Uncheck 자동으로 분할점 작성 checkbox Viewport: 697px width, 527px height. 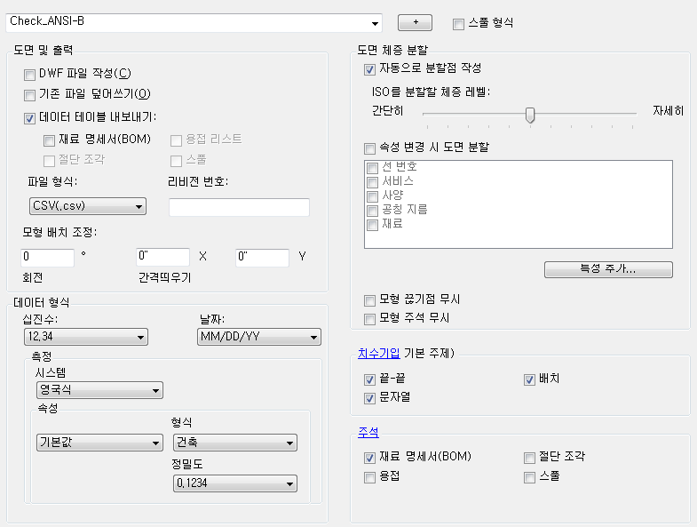tap(369, 68)
